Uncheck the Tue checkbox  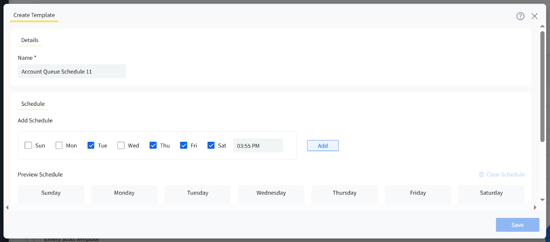[91, 146]
